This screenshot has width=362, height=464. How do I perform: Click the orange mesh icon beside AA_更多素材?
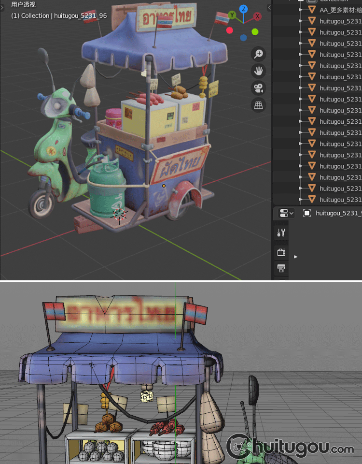(312, 10)
